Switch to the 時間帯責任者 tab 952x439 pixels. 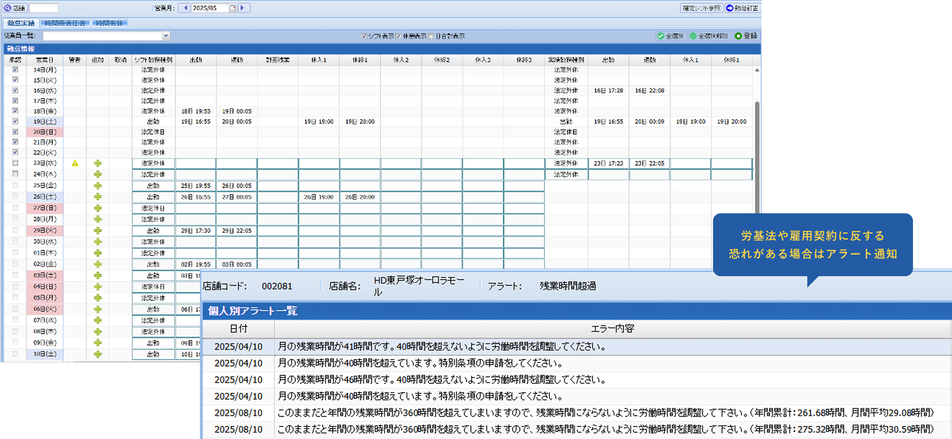click(65, 23)
